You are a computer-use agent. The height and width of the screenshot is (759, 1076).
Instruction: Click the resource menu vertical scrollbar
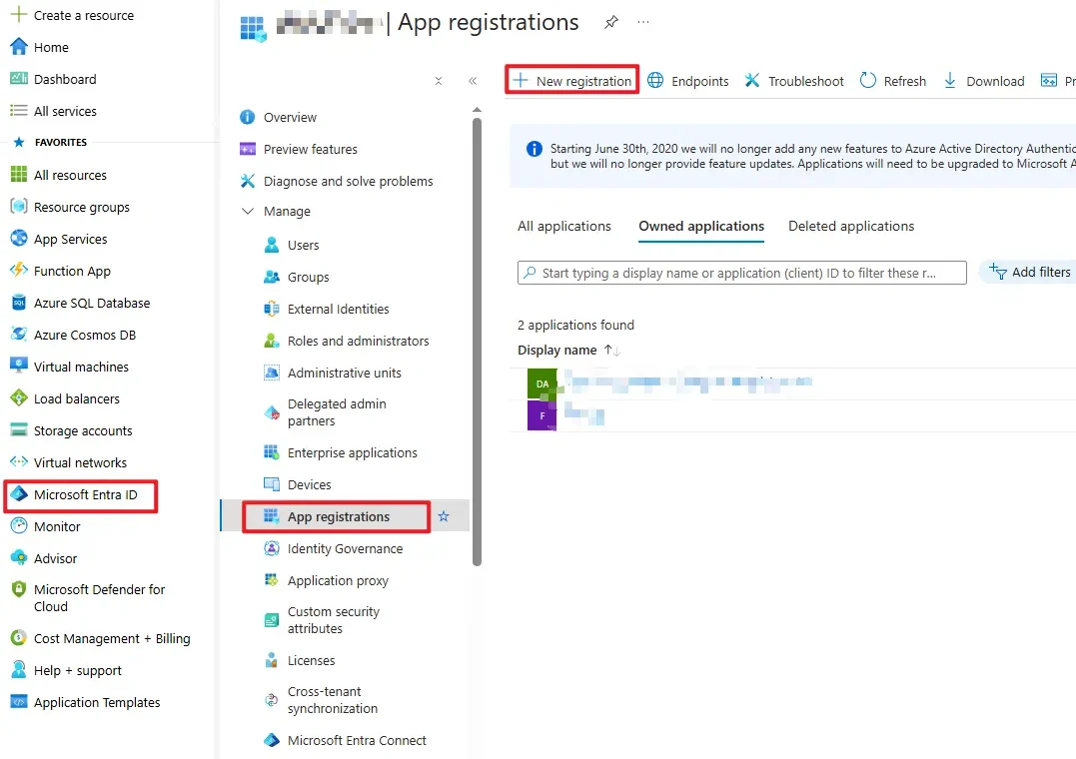pos(477,342)
